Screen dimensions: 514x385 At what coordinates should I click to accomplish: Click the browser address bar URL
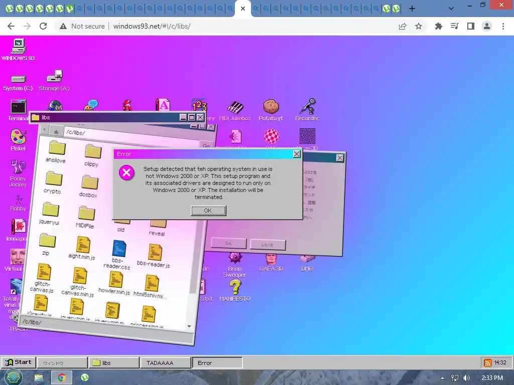tap(152, 26)
